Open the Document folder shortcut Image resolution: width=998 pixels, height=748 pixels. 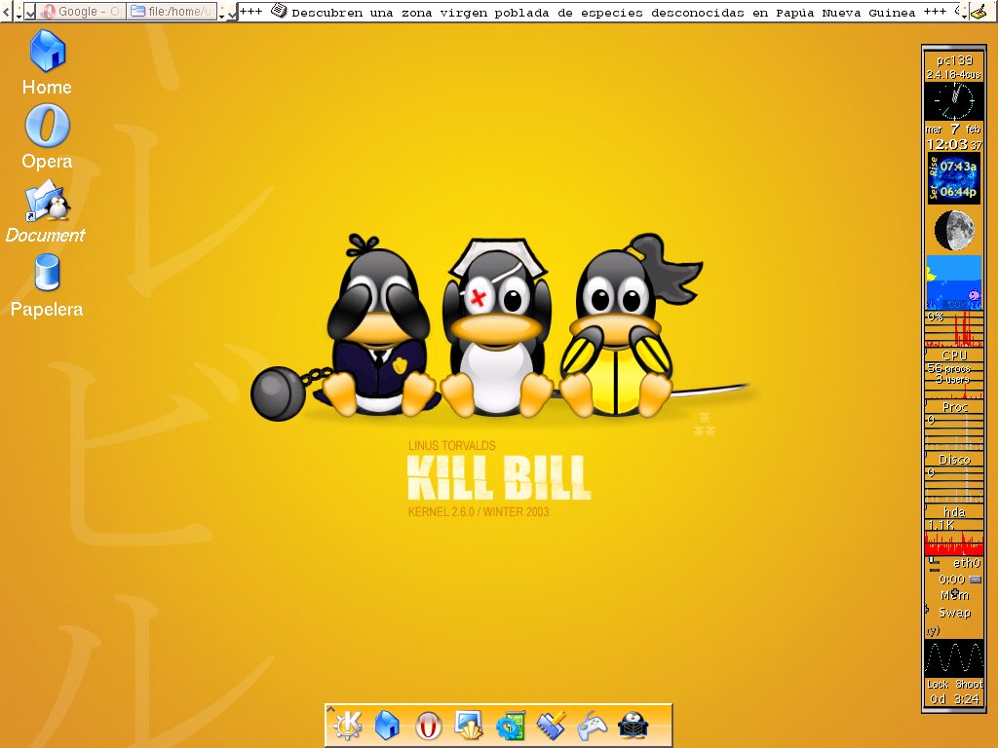pos(45,210)
